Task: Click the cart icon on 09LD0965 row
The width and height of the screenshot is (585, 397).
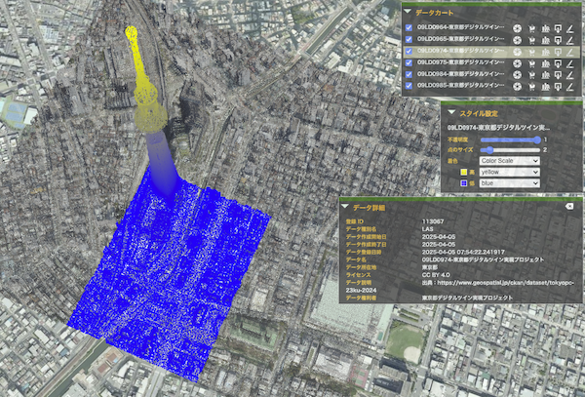Action: (531, 40)
